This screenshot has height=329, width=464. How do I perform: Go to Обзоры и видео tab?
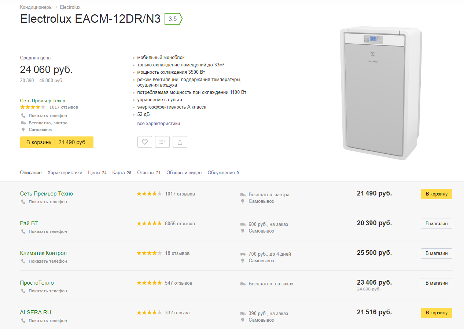click(x=184, y=172)
